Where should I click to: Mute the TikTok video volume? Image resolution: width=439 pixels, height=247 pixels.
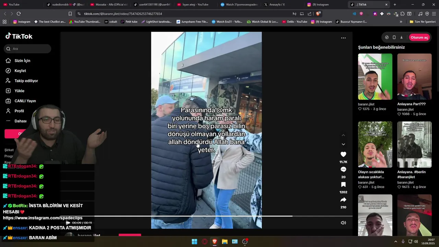343,223
